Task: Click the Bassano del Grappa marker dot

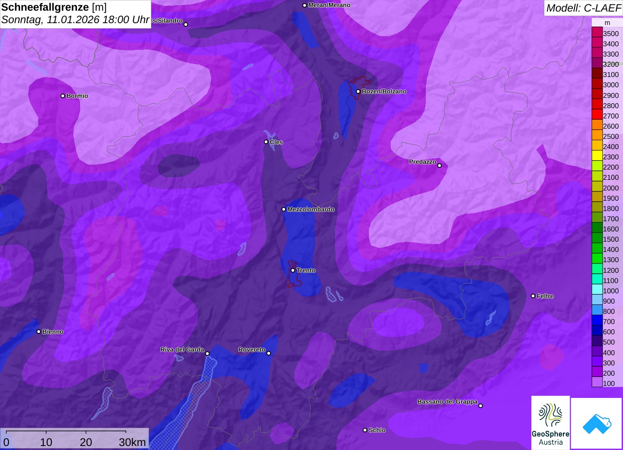Action: [x=481, y=405]
